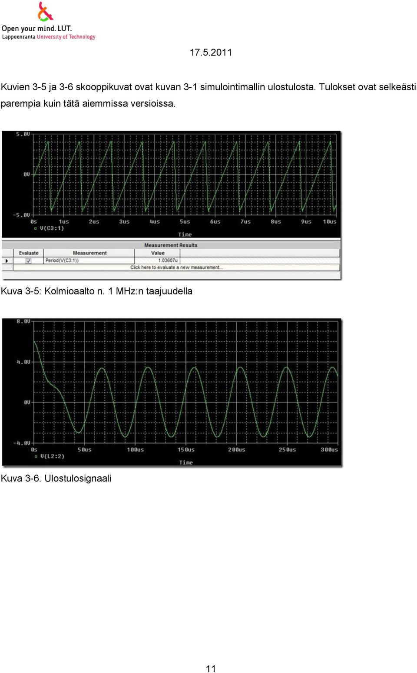Click the row arrow beside the Evaluate checkbox
The image size is (417, 673).
coord(7,261)
